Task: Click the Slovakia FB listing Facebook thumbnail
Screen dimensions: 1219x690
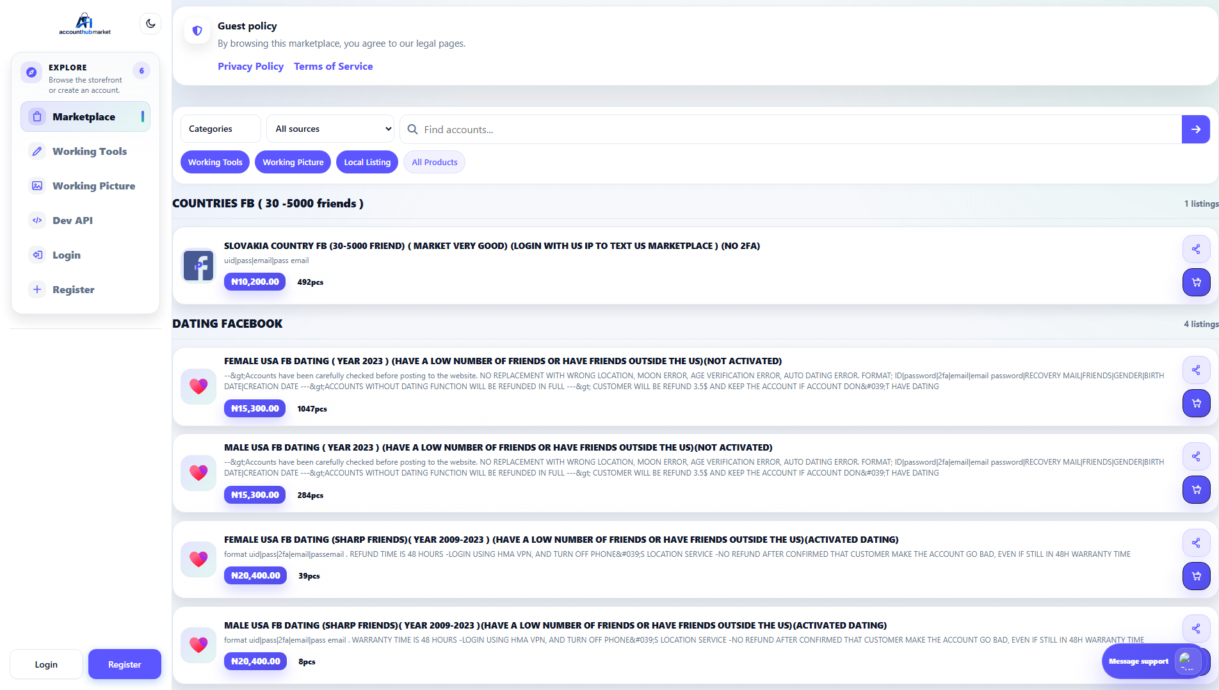Action: (198, 266)
